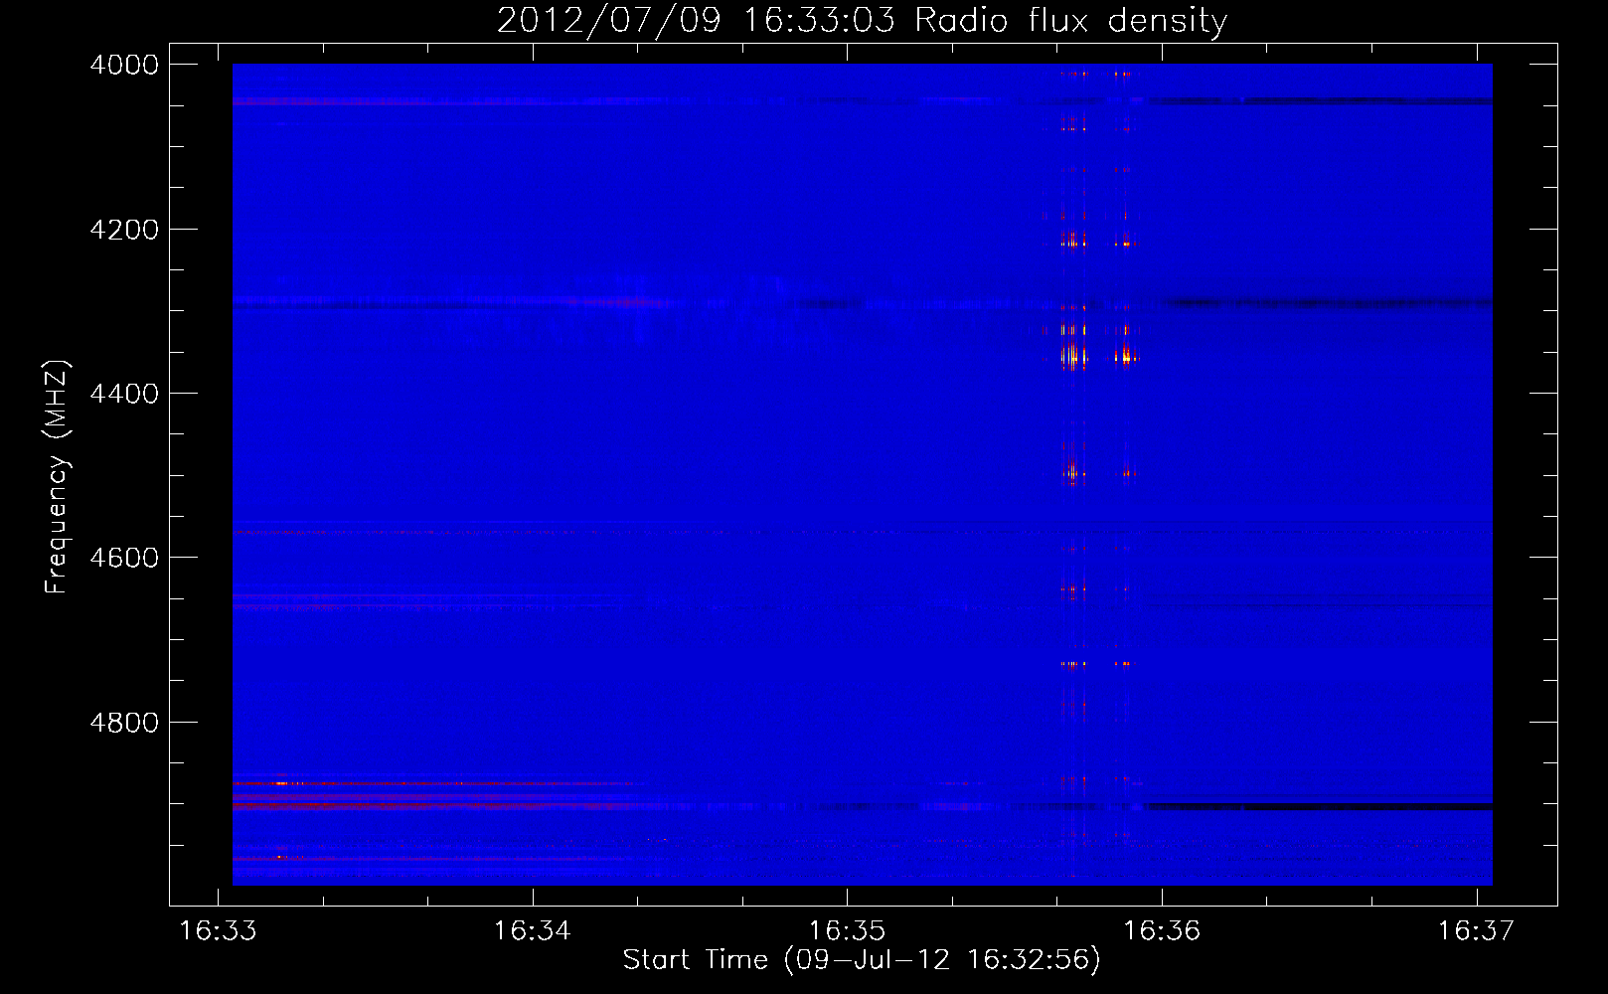Click the 16:37 time axis label
Image resolution: width=1608 pixels, height=994 pixels.
click(1477, 930)
